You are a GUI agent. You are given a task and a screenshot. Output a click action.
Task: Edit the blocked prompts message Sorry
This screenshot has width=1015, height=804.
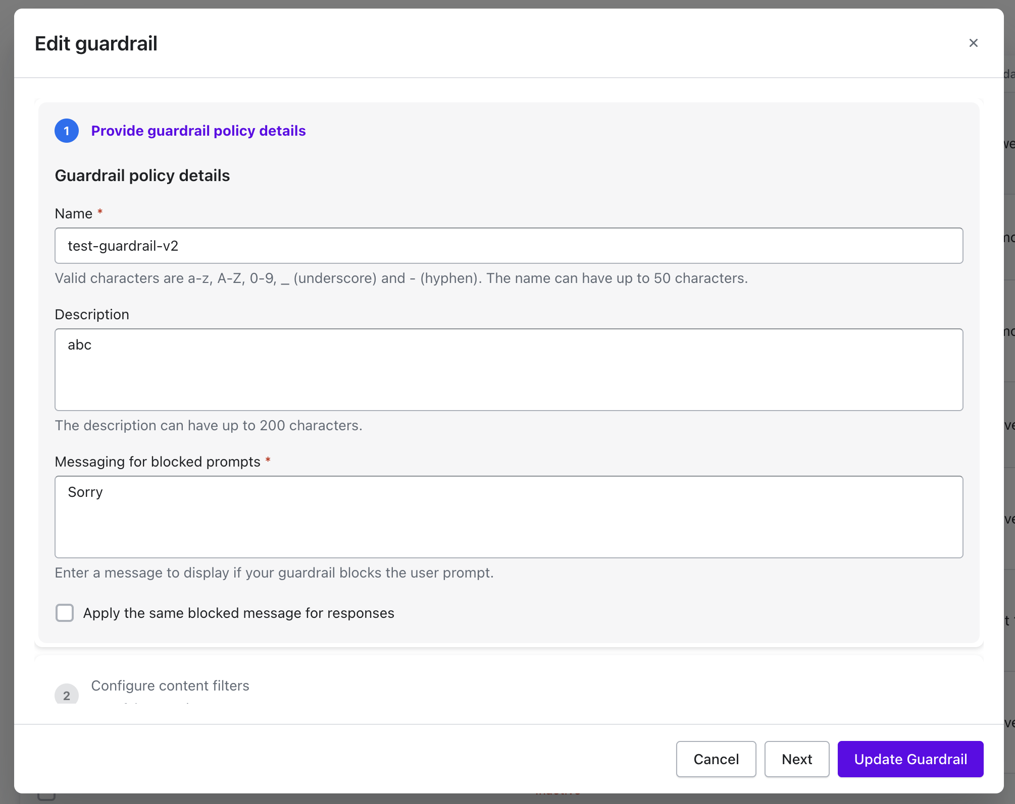click(x=509, y=517)
